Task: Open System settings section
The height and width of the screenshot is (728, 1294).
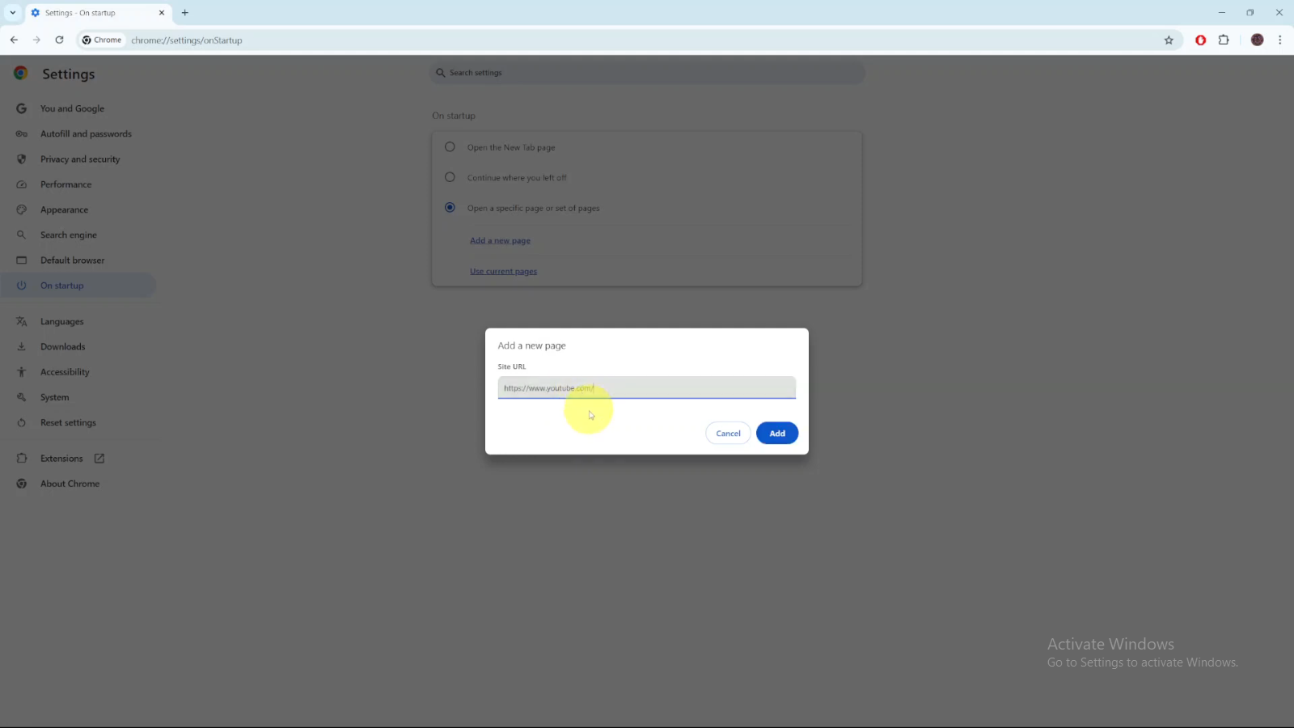Action: point(54,397)
